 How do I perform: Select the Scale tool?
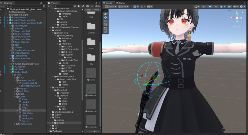pyautogui.click(x=105, y=25)
